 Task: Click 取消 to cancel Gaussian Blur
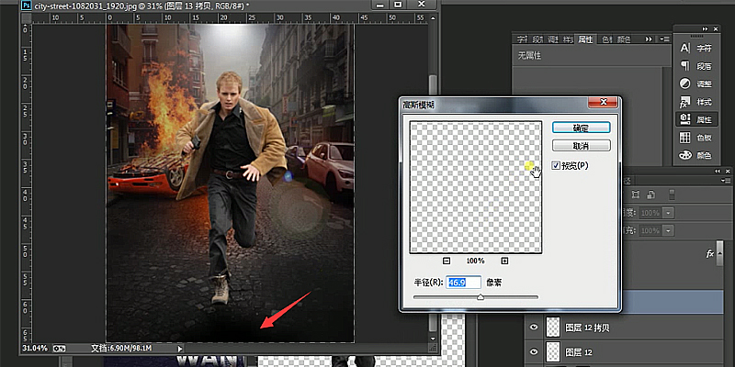pyautogui.click(x=582, y=146)
